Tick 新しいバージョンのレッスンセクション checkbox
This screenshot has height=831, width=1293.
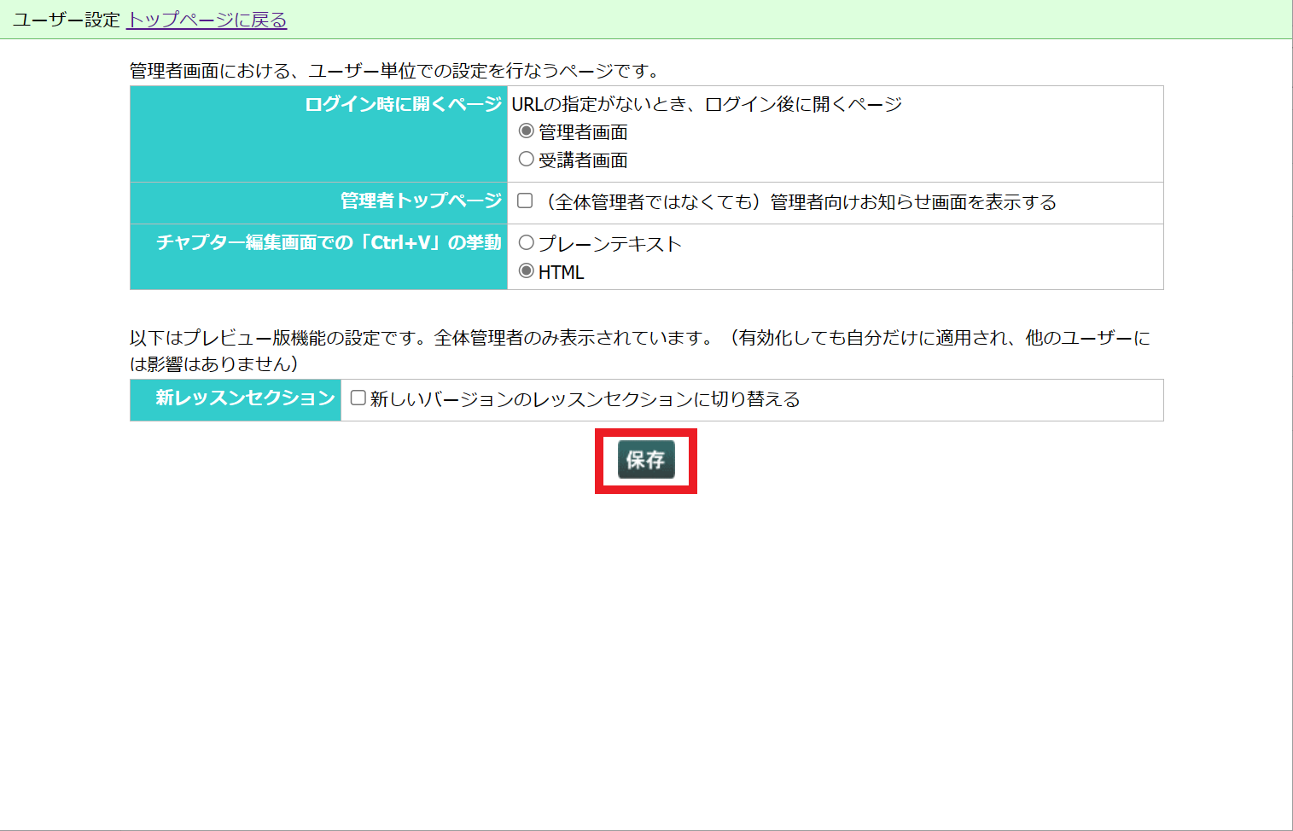358,398
